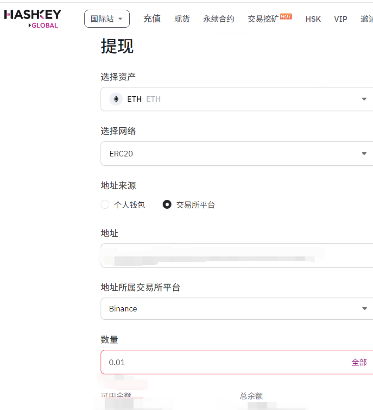
Task: Click the HSK navigation item
Action: point(313,19)
